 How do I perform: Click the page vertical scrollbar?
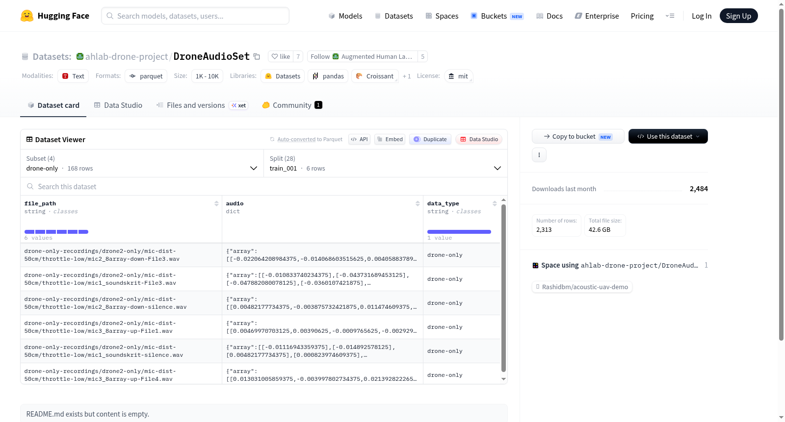point(781,174)
